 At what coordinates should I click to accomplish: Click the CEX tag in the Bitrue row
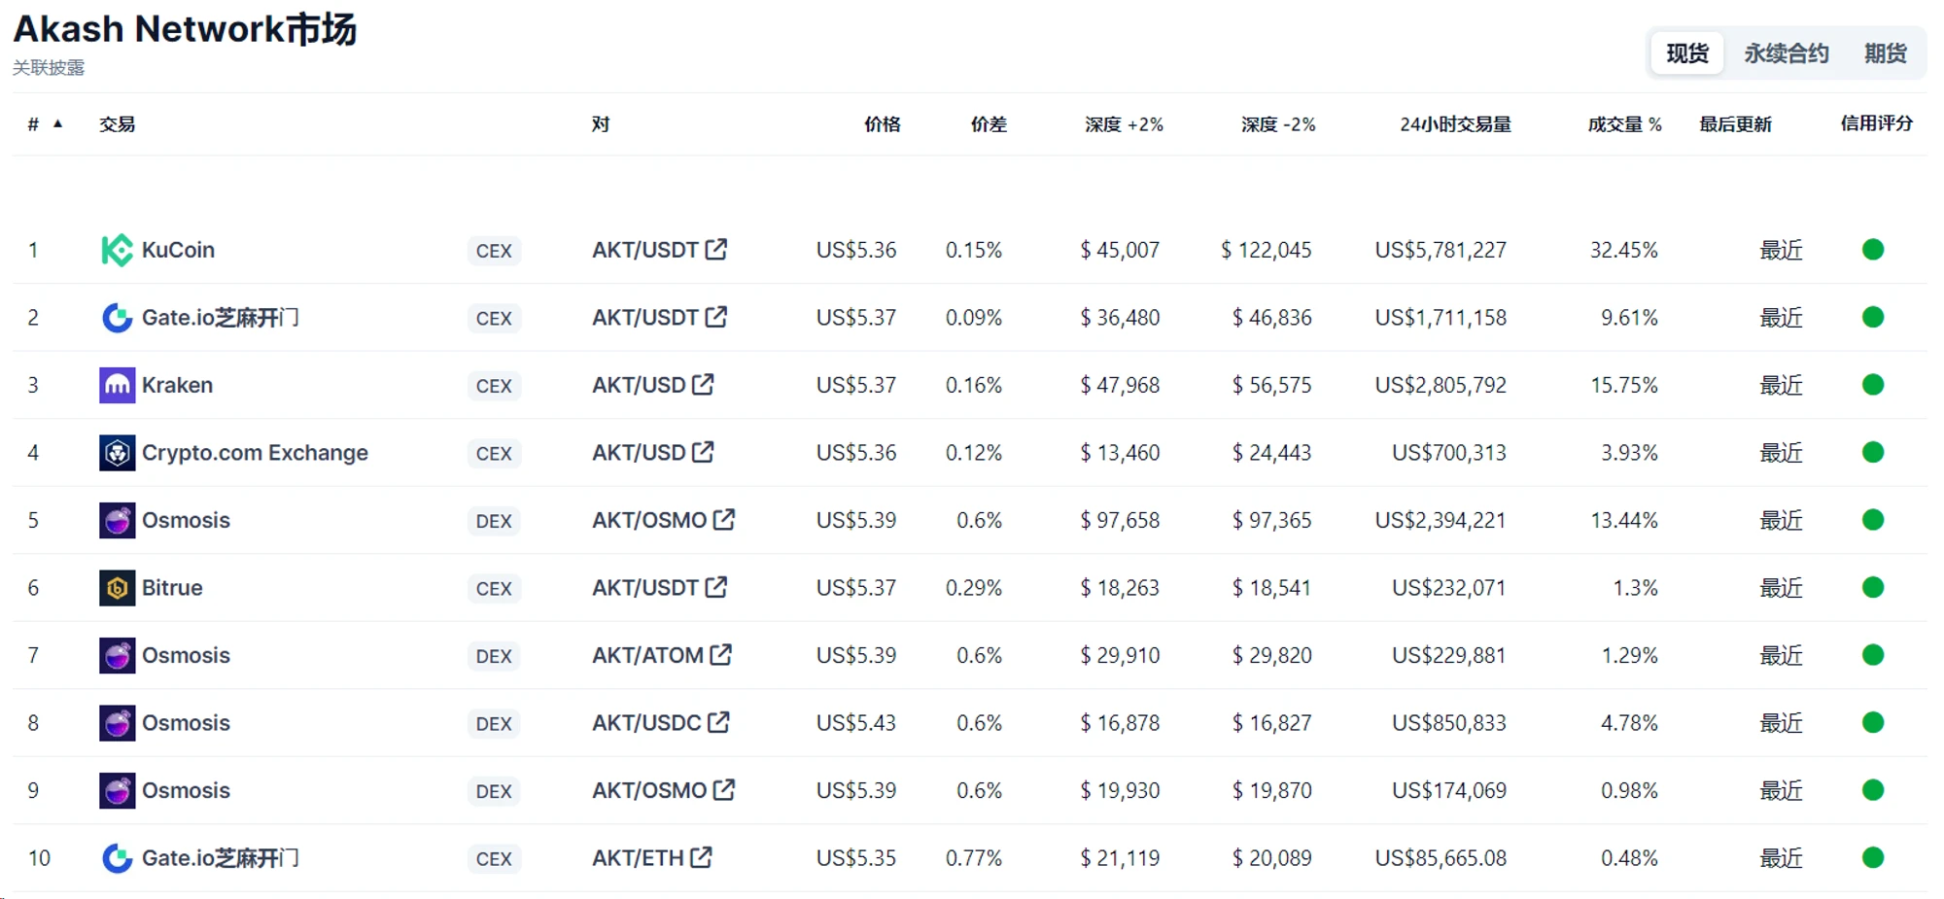[494, 588]
